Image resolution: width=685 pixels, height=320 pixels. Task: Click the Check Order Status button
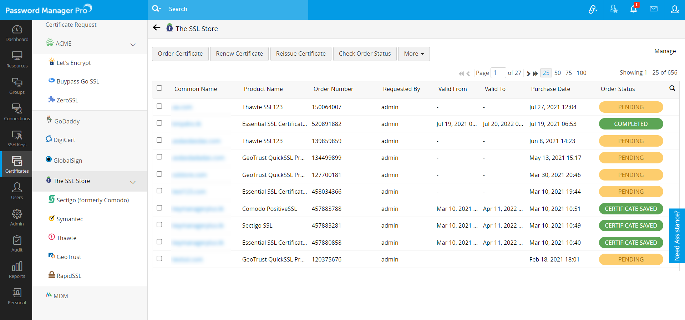[x=365, y=54]
